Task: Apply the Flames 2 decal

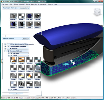Action: [29, 76]
